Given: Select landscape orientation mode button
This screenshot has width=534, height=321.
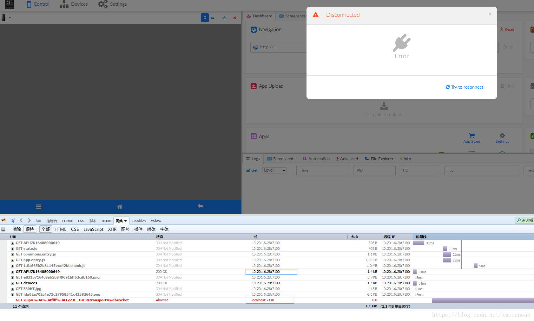Looking at the screenshot, I should pos(213,18).
